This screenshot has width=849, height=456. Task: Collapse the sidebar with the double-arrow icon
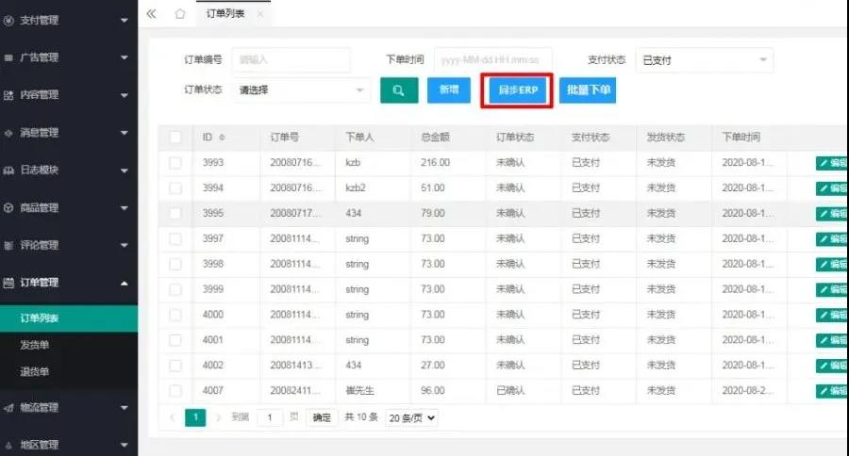coord(151,13)
